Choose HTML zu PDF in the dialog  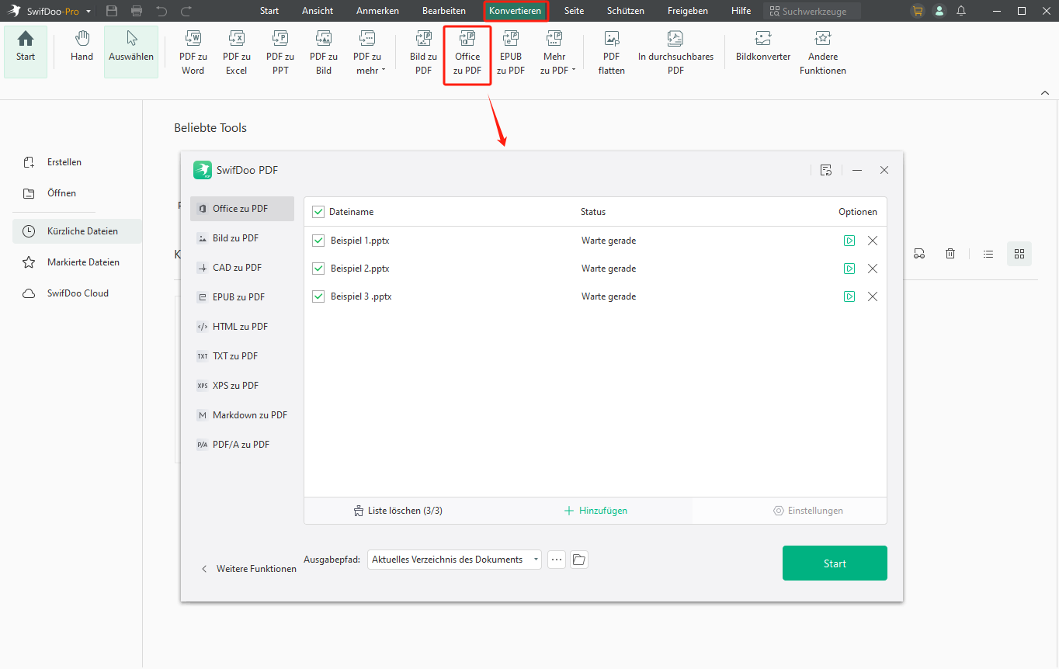click(x=242, y=327)
